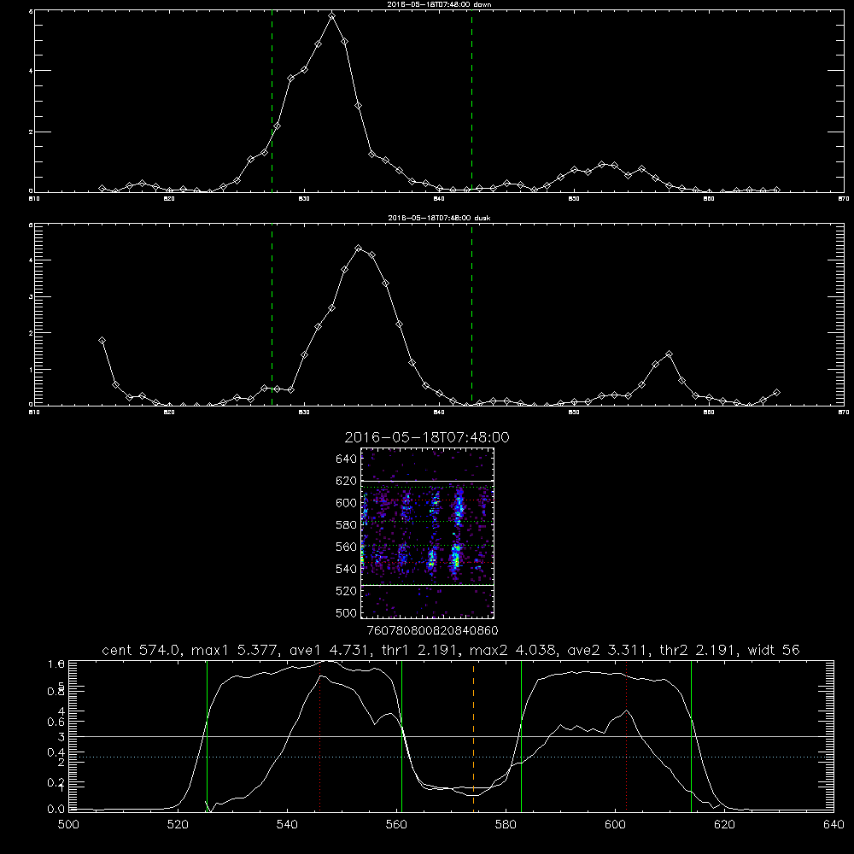Click the '2016-05-18T07:48:00 dawn' plot title

(x=439, y=4)
